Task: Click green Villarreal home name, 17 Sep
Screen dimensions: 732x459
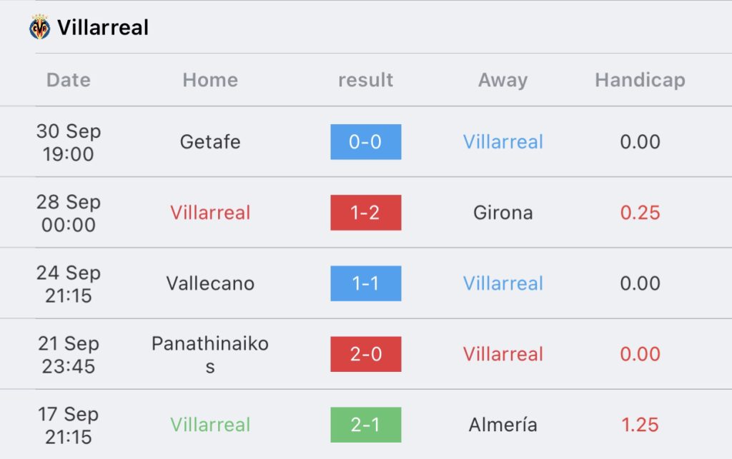Action: tap(210, 425)
